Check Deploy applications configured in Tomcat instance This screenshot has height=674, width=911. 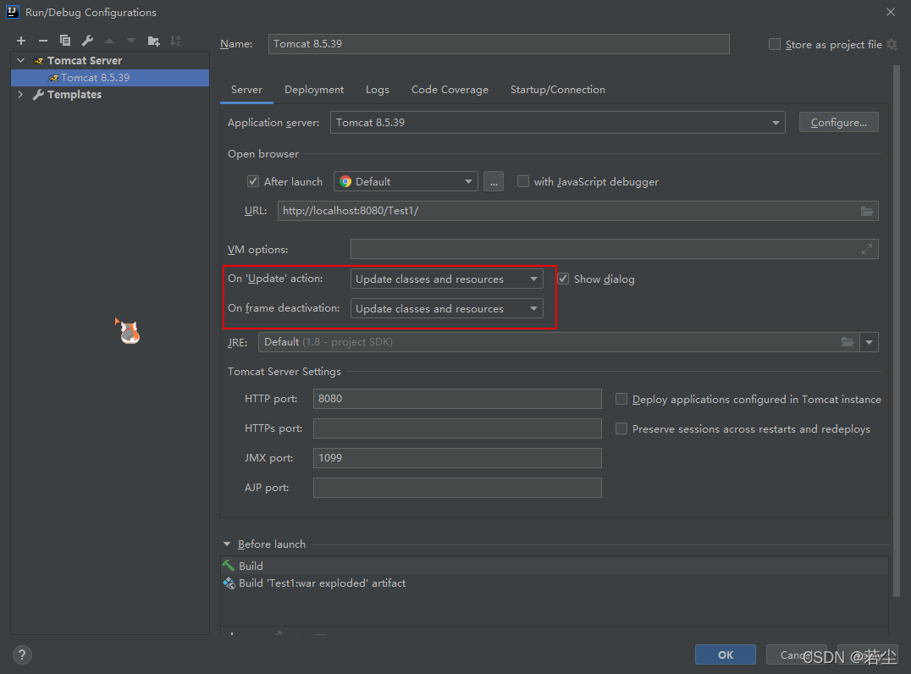(621, 399)
